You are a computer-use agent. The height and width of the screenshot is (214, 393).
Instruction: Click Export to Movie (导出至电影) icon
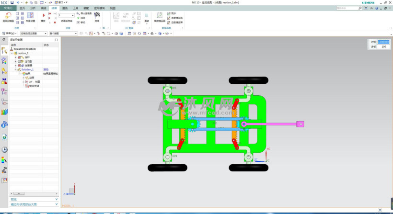tap(84, 13)
